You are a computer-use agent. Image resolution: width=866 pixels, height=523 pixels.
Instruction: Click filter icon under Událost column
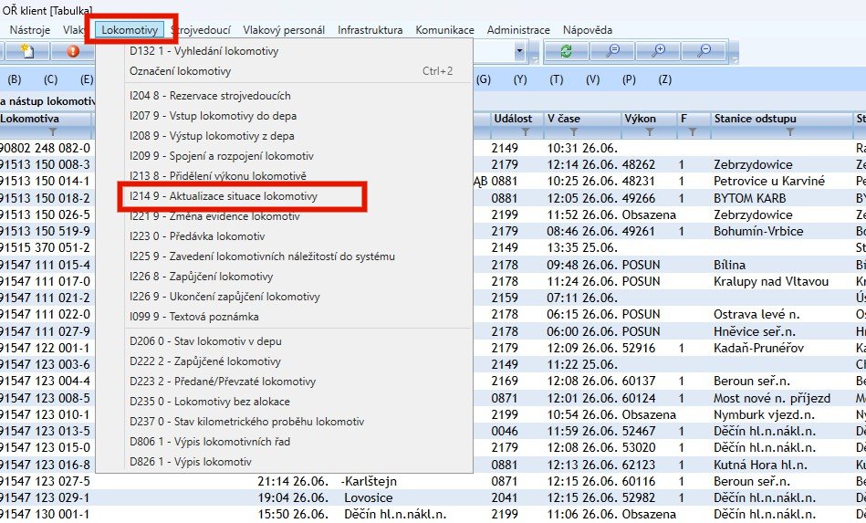tap(527, 132)
